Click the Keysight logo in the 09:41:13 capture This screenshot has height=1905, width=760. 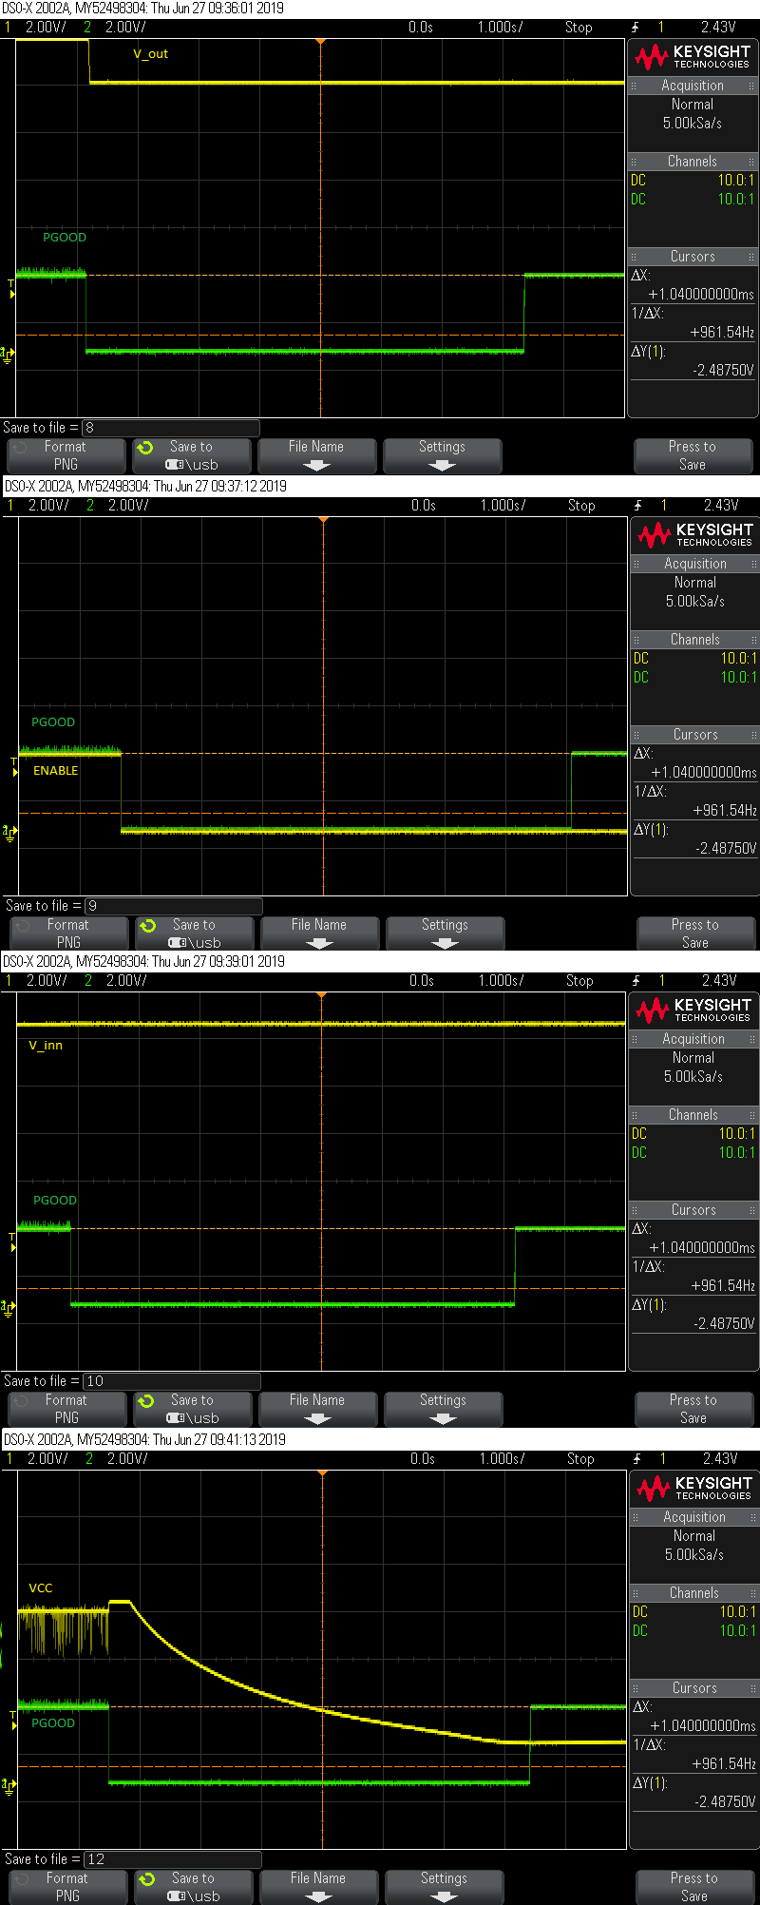click(x=694, y=1489)
